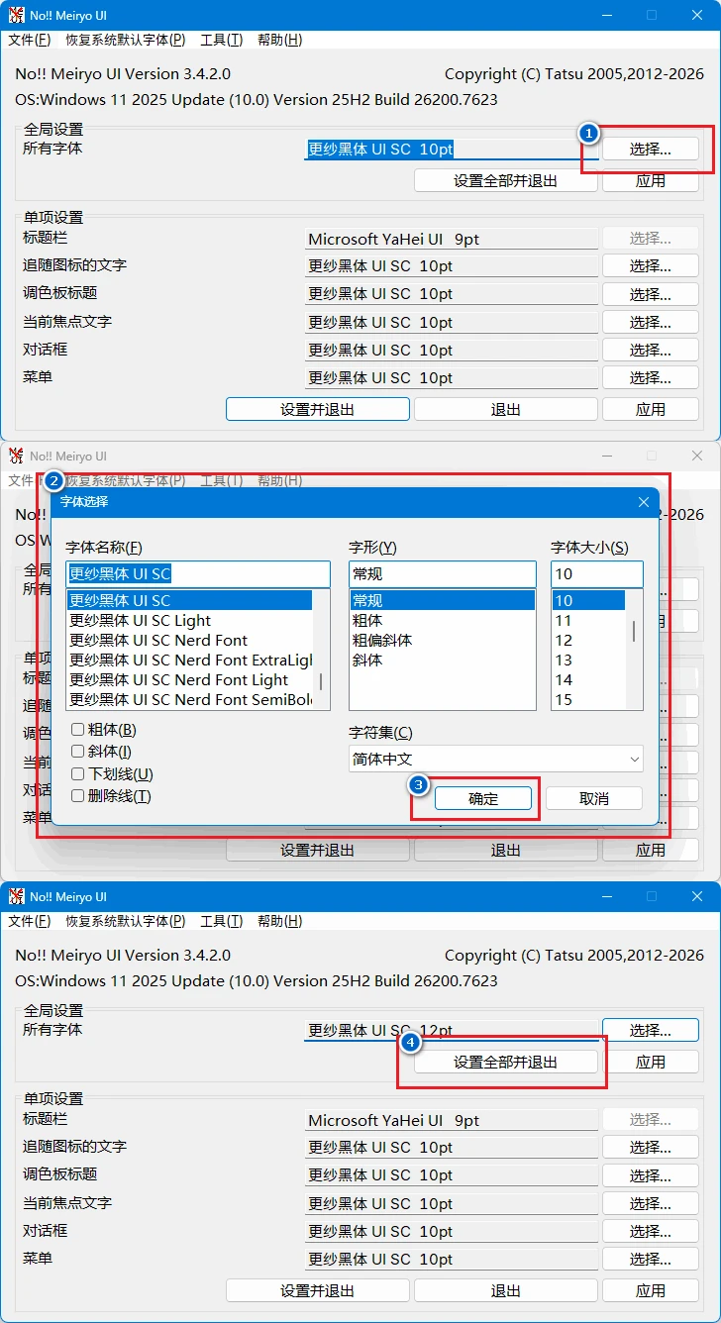
Task: Click 选择... for 当前焦点文字 in bottom window
Action: 651,1203
